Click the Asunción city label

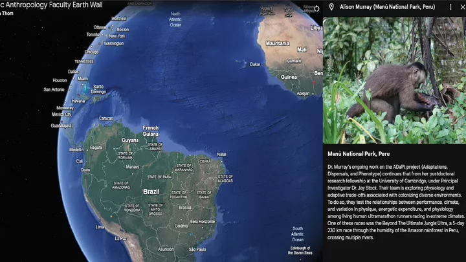(x=166, y=249)
